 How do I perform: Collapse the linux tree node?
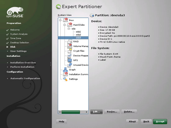click(x=60, y=20)
